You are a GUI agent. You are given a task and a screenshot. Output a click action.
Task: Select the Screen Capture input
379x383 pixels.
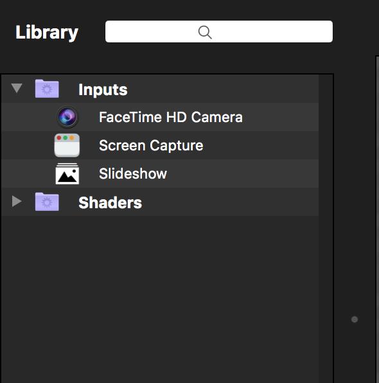151,146
